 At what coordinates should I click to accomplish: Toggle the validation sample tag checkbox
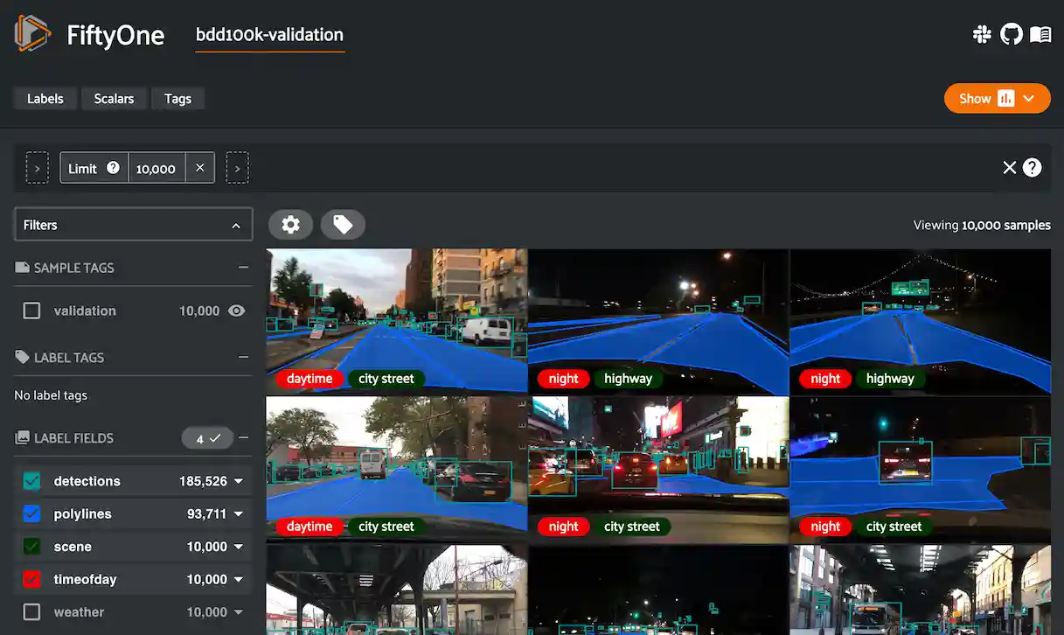pyautogui.click(x=31, y=311)
